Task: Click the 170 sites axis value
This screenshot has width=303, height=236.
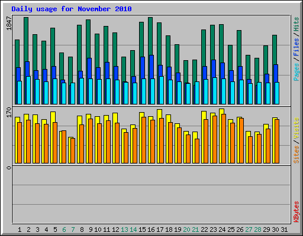Action: 9,113
